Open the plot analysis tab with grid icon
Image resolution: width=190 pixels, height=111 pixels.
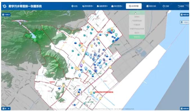151,6
